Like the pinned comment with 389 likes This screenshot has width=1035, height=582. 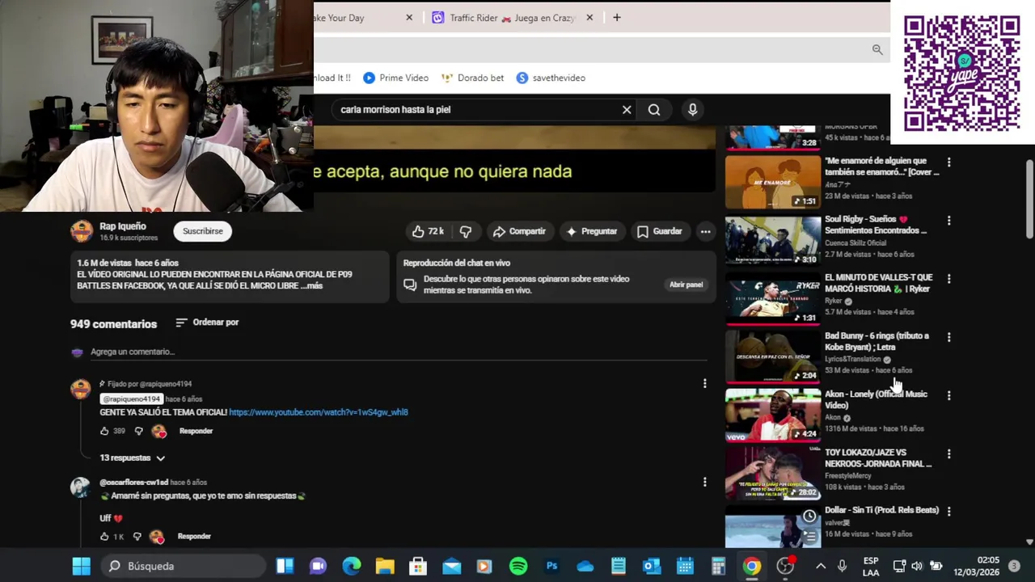pyautogui.click(x=104, y=431)
